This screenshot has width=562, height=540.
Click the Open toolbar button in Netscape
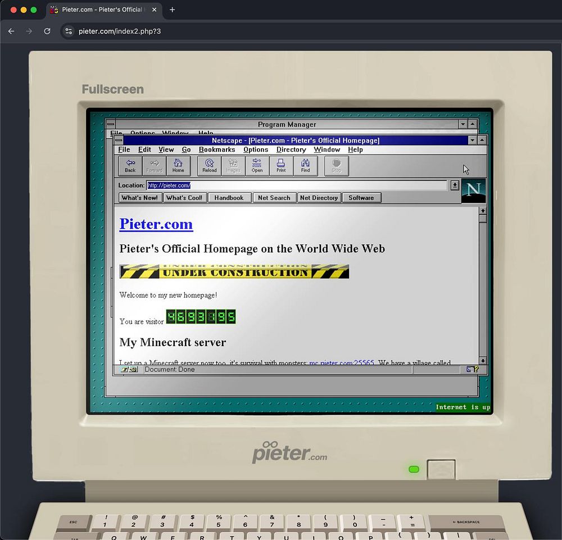point(257,166)
